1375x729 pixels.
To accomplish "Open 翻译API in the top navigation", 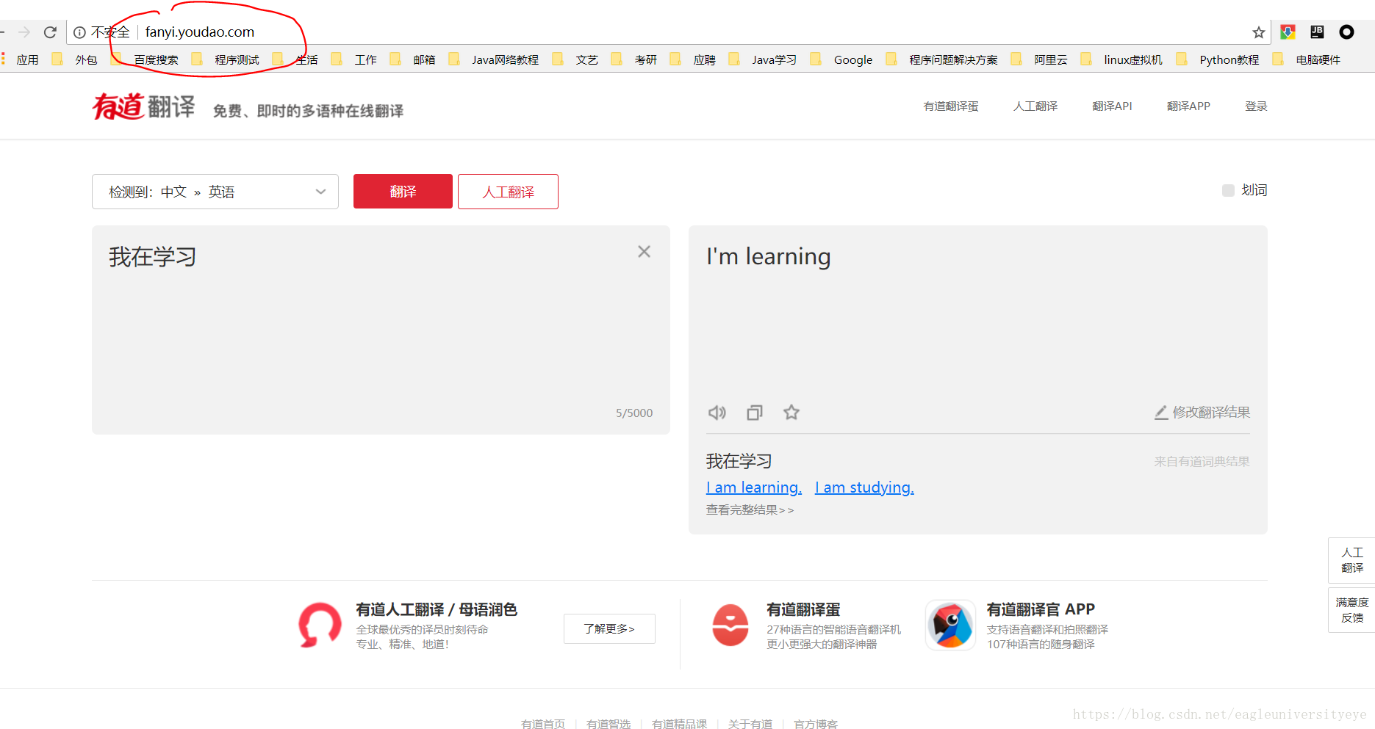I will click(1112, 106).
